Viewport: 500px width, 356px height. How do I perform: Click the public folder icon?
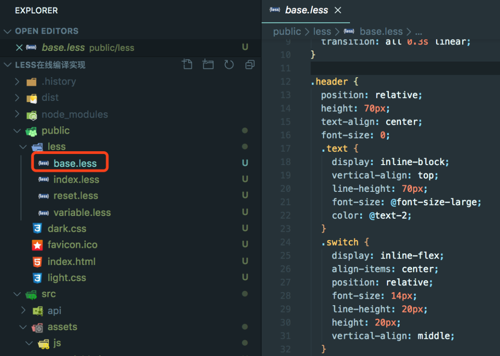click(31, 131)
